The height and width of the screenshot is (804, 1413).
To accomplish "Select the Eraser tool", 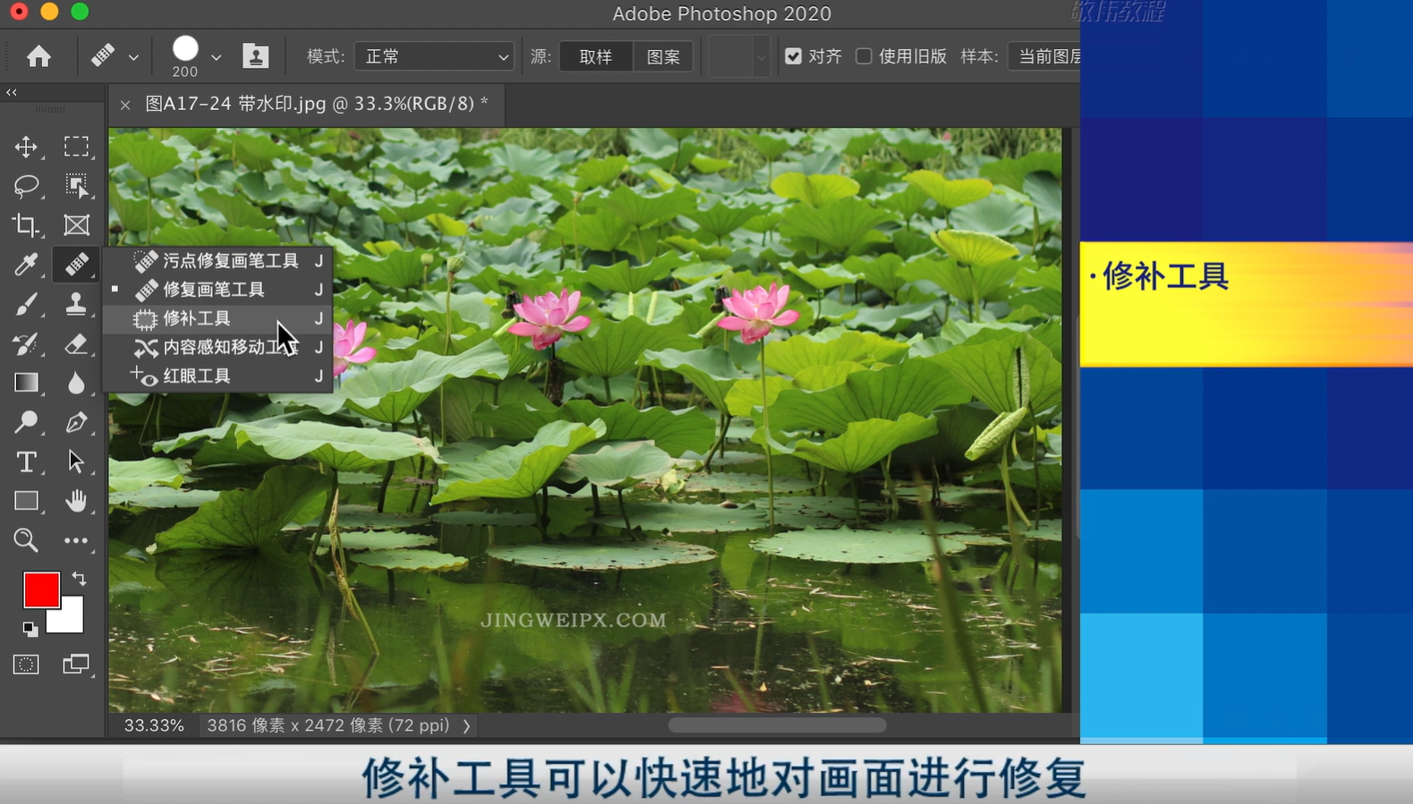I will 76,343.
